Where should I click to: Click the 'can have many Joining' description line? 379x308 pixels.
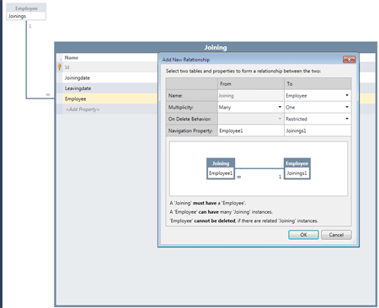point(221,212)
